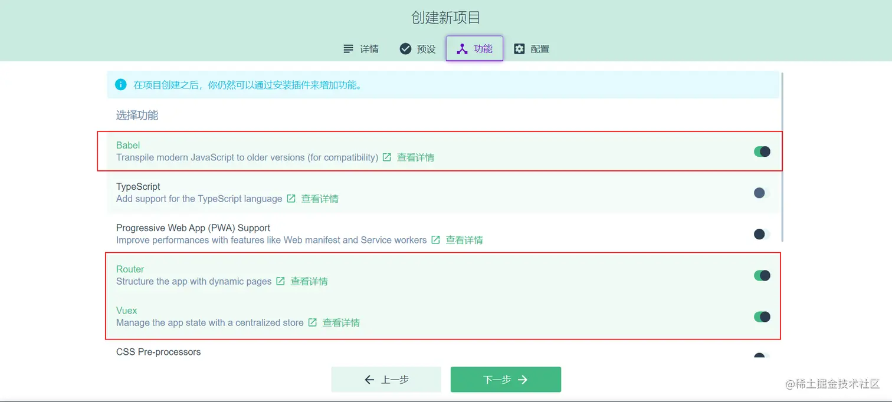
Task: Click external link icon in PWA row
Action: (435, 240)
